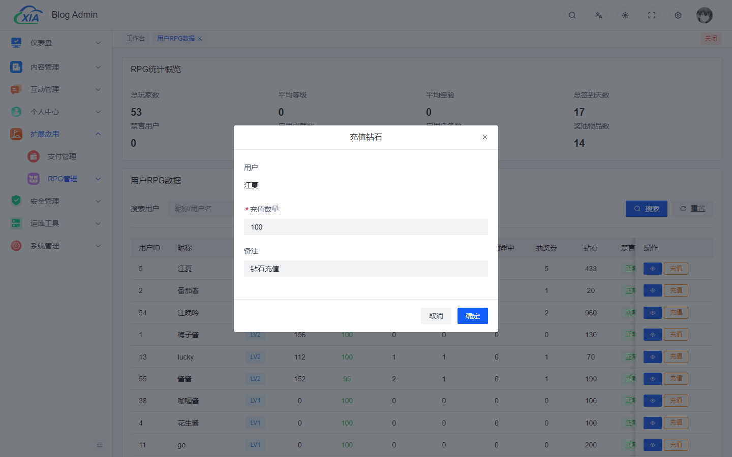
Task: Expand the 仪表盘 menu chevron
Action: 98,43
